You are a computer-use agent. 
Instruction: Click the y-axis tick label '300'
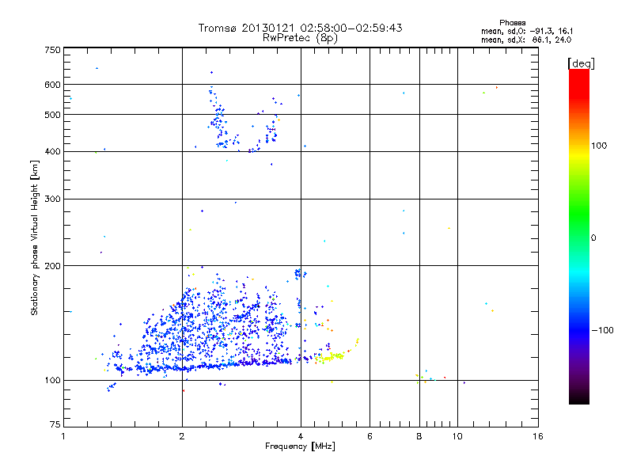coord(52,199)
